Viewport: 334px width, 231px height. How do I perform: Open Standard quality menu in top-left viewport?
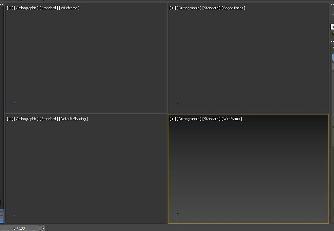[49, 8]
